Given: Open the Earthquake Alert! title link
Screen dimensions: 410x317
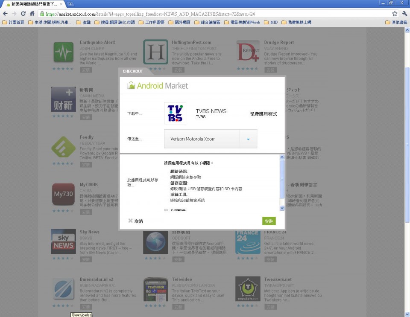Looking at the screenshot, I should click(x=97, y=42).
